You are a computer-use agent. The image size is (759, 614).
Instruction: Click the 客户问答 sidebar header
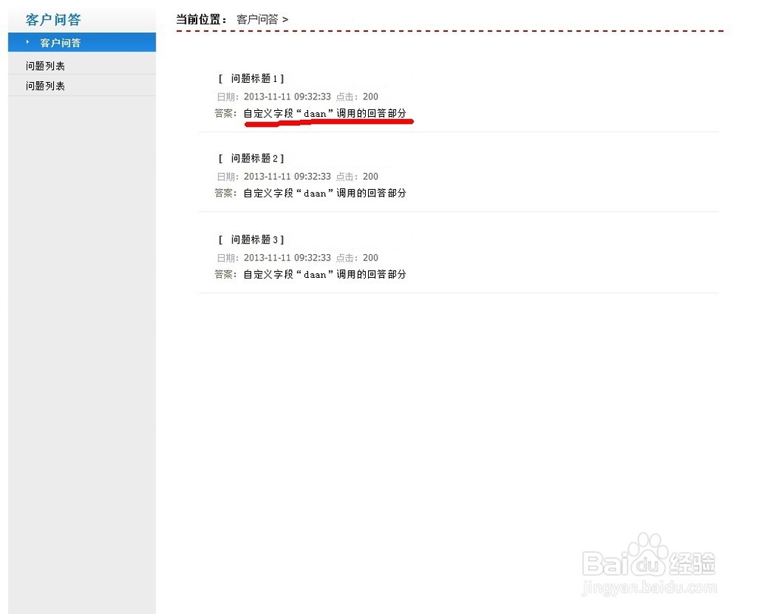(x=52, y=19)
